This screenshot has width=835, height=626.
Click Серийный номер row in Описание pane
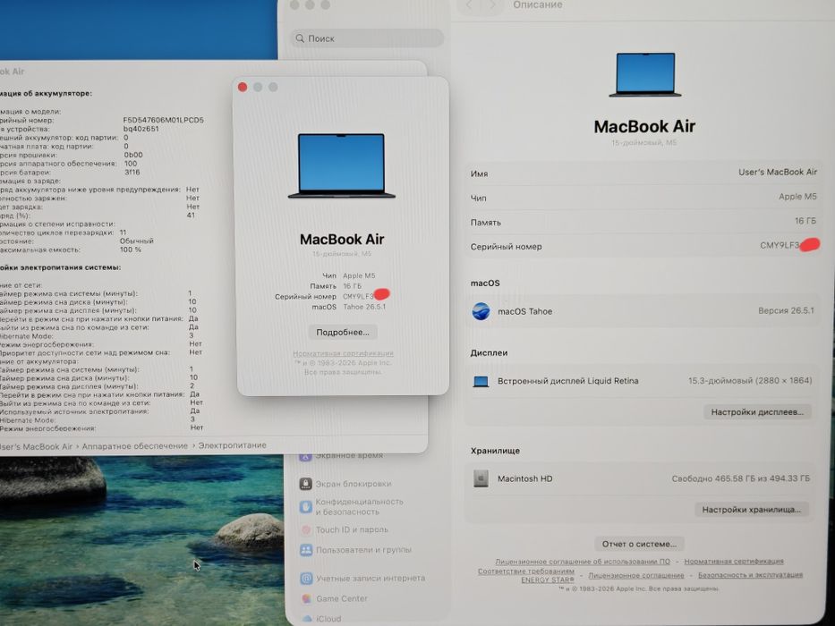click(x=643, y=246)
